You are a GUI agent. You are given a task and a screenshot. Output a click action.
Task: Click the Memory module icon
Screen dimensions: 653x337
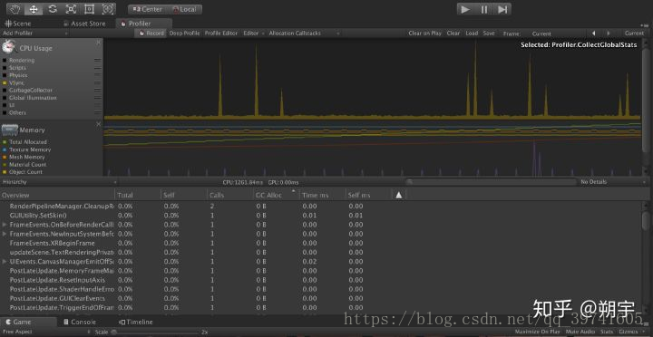click(10, 130)
